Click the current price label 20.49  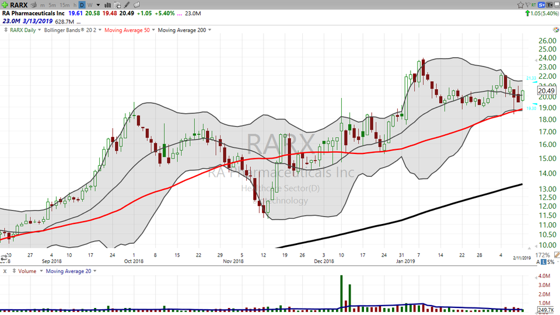(547, 91)
